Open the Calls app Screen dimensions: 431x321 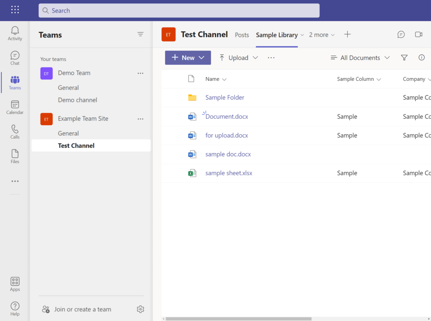tap(15, 132)
